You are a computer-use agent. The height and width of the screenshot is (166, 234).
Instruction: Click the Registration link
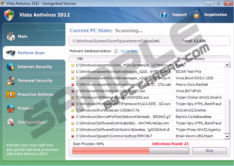[216, 15]
